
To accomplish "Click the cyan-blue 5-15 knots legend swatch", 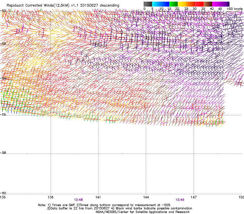I will point(161,4).
